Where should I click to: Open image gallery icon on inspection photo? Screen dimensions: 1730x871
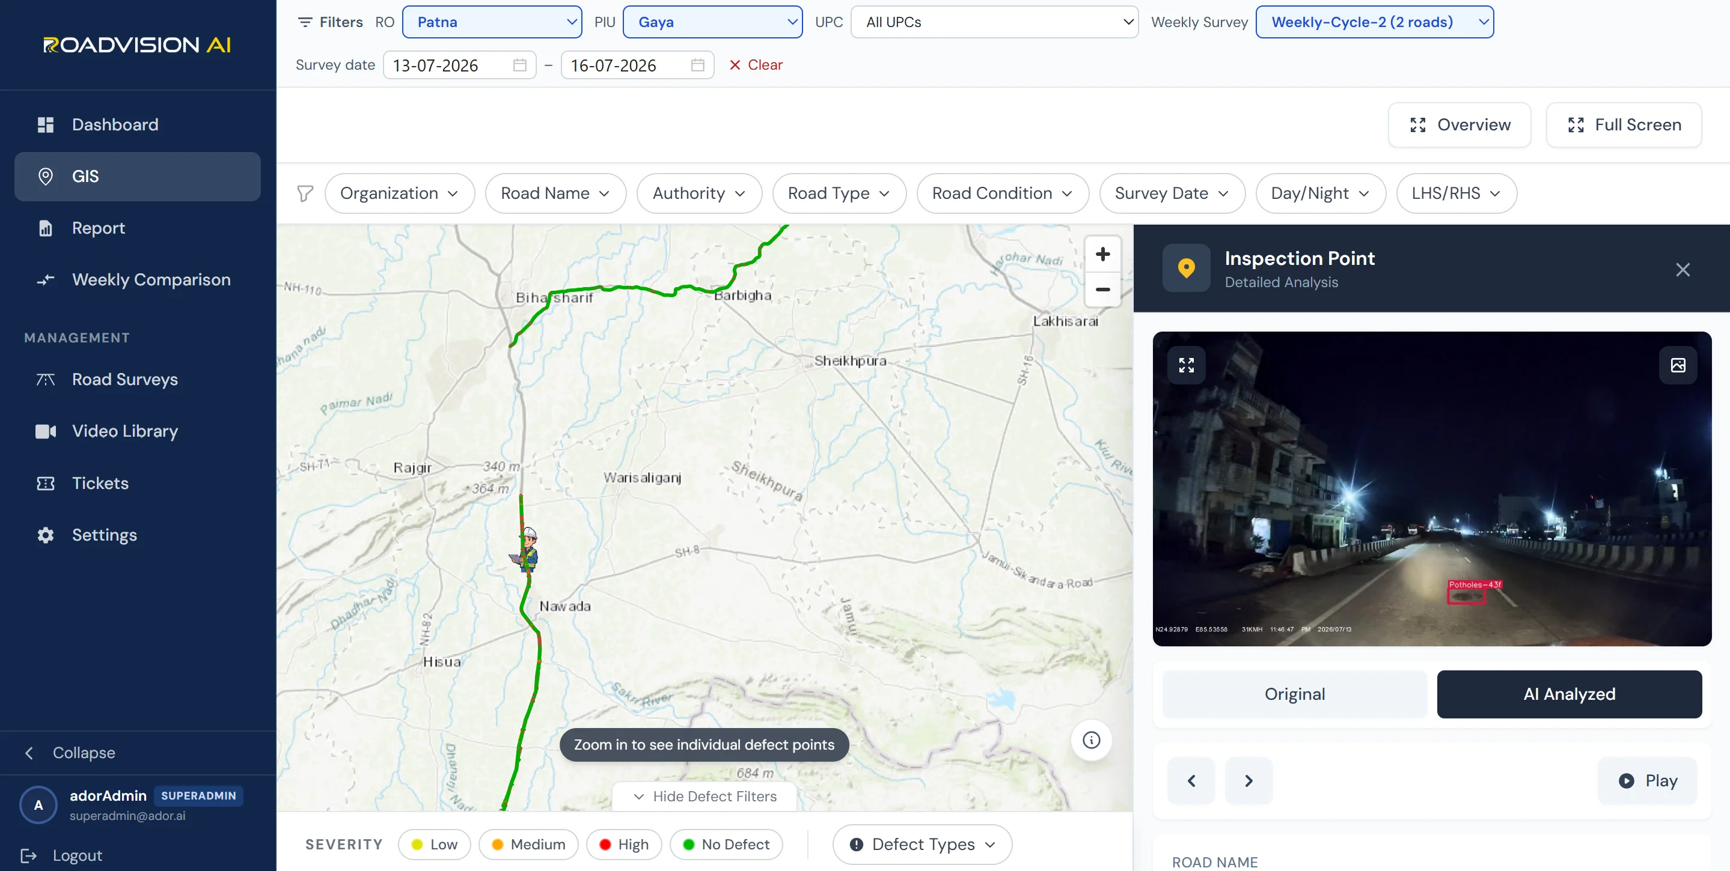pos(1678,365)
